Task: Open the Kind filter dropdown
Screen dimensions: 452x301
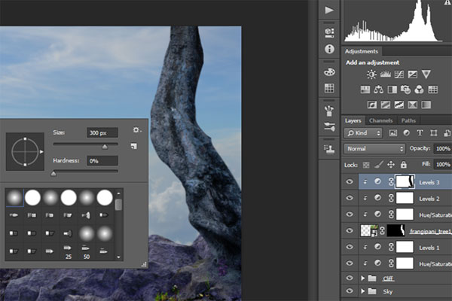Action: (364, 133)
